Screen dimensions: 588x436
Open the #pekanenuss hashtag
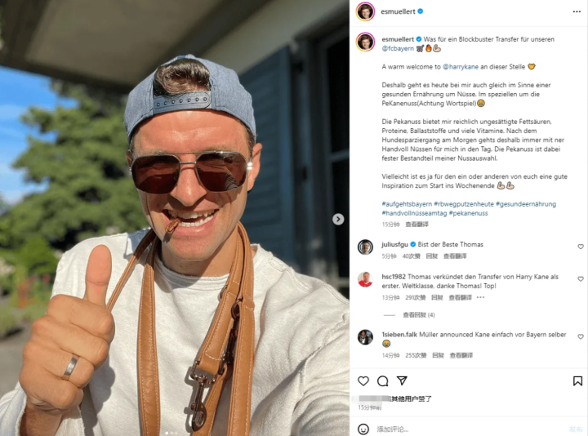pyautogui.click(x=468, y=213)
